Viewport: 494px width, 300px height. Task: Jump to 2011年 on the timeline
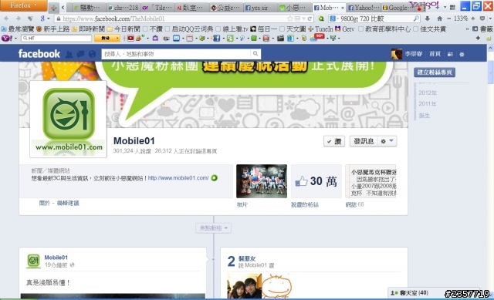click(427, 104)
